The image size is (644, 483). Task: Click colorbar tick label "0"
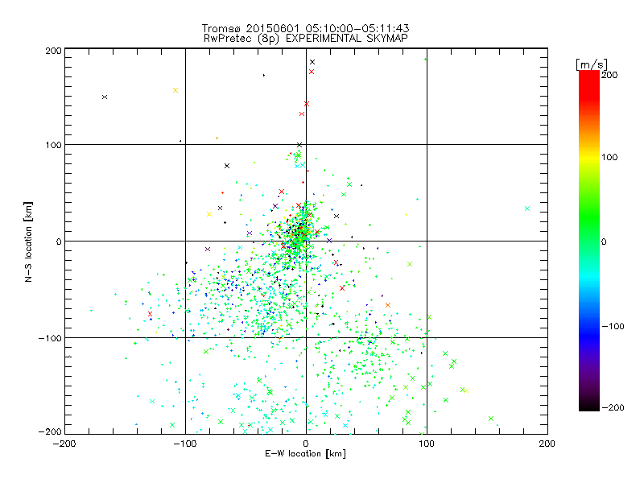click(x=604, y=242)
